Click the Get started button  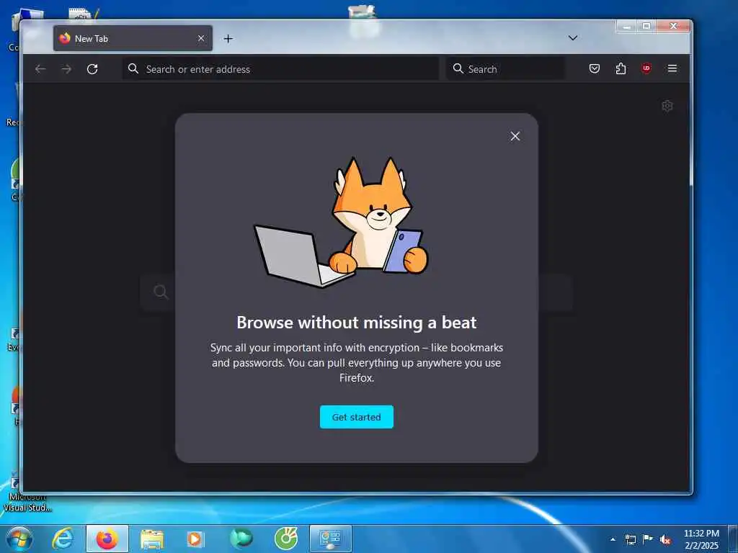click(356, 417)
